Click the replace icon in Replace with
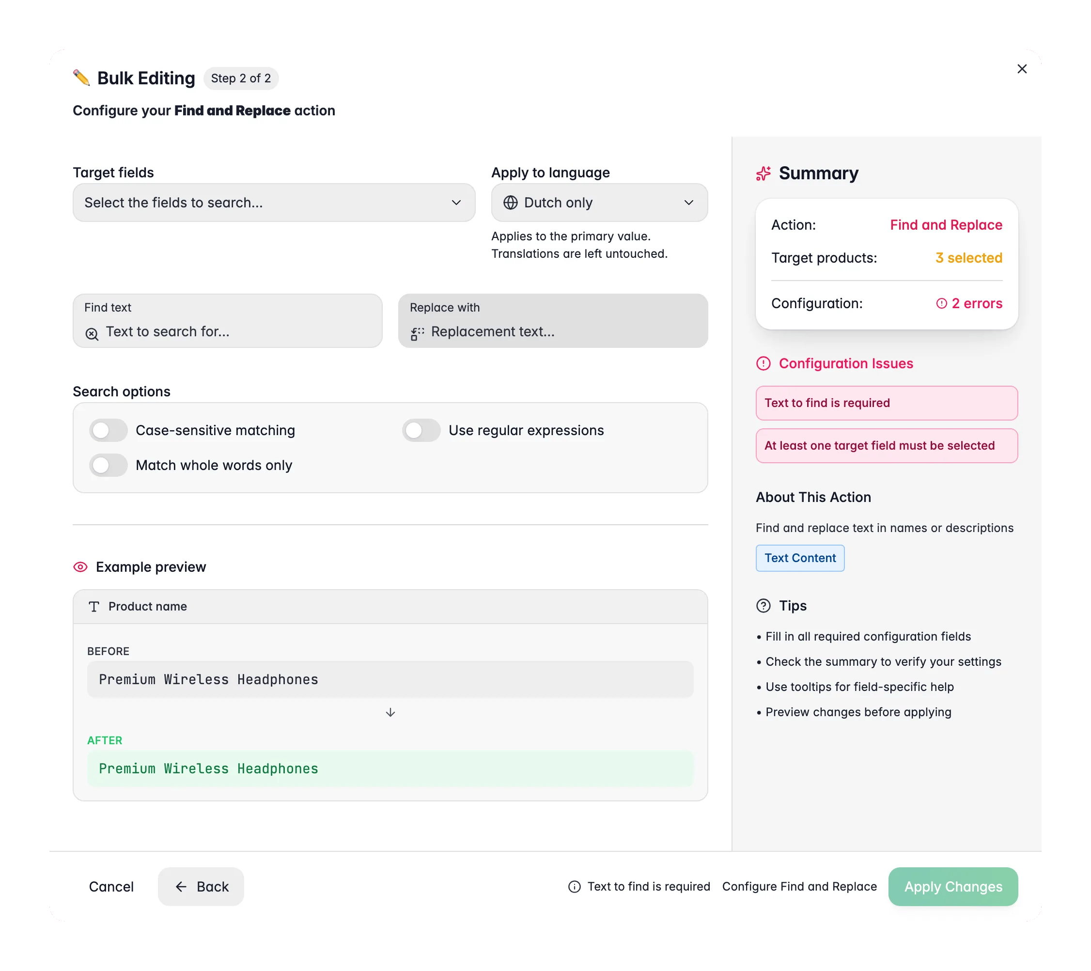The height and width of the screenshot is (971, 1091). pyautogui.click(x=418, y=334)
